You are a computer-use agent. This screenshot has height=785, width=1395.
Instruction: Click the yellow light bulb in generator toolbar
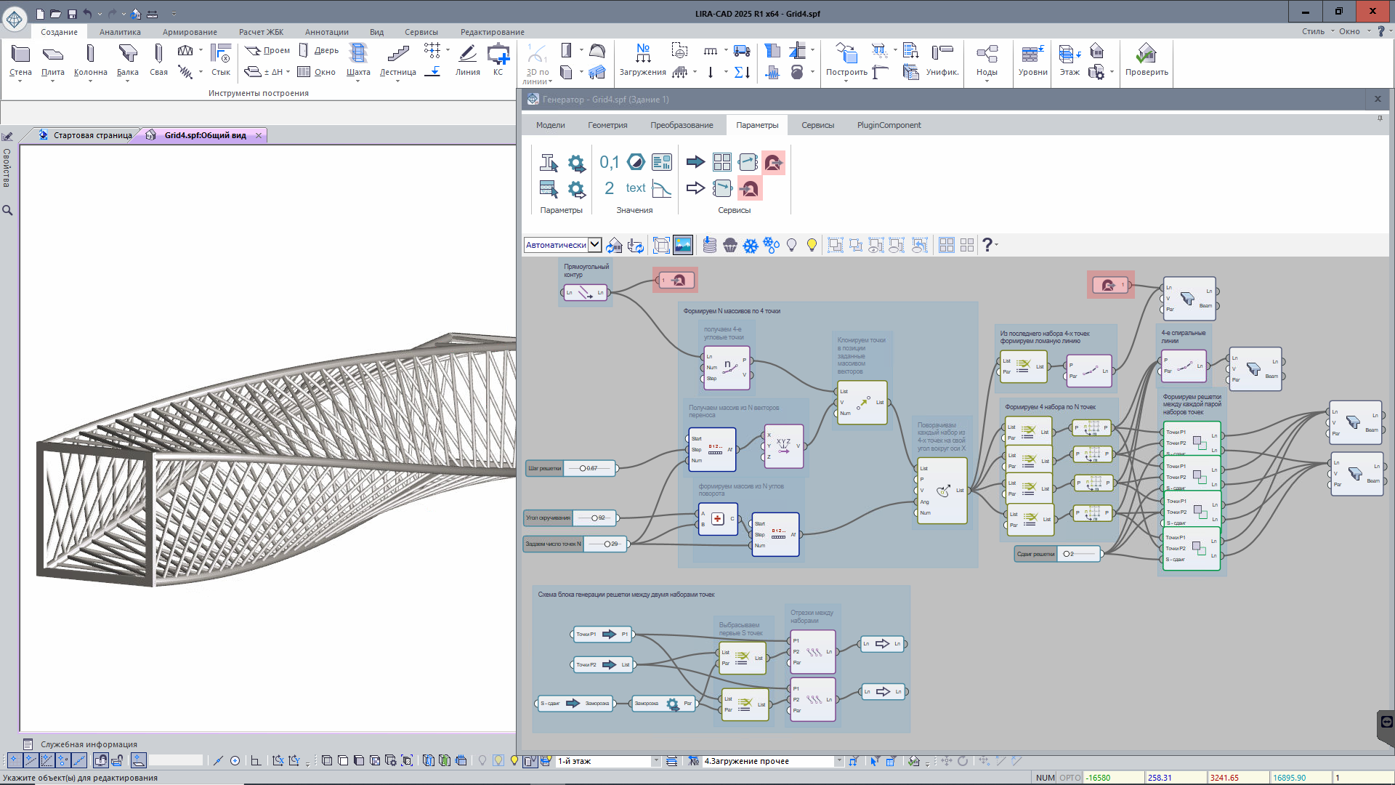pos(812,246)
